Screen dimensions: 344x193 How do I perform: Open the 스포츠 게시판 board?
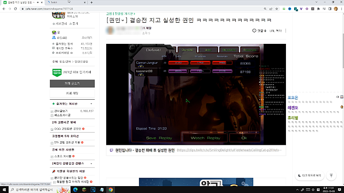point(63,156)
